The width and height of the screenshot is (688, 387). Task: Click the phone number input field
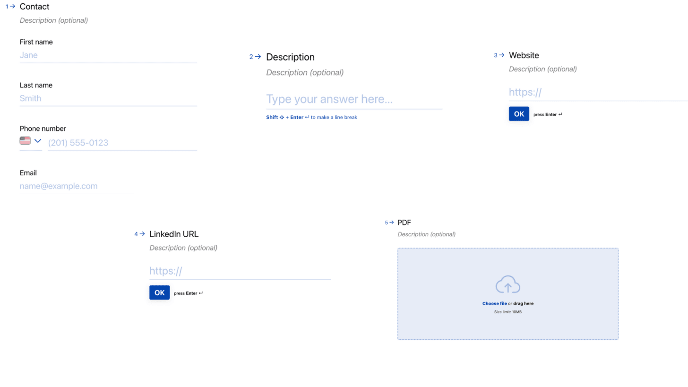[x=122, y=143]
